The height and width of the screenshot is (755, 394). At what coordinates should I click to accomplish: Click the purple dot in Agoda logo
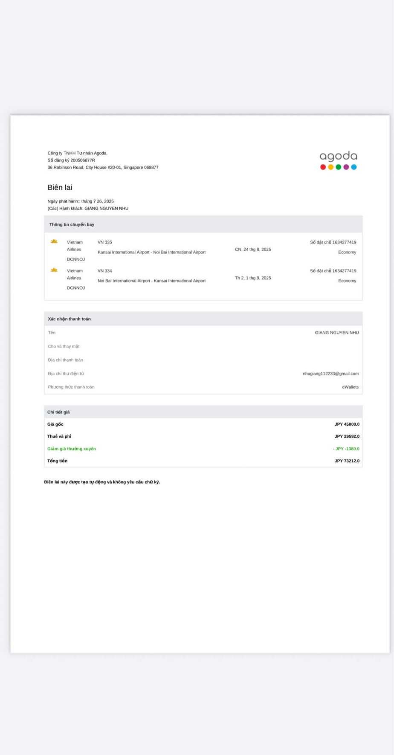coord(346,167)
